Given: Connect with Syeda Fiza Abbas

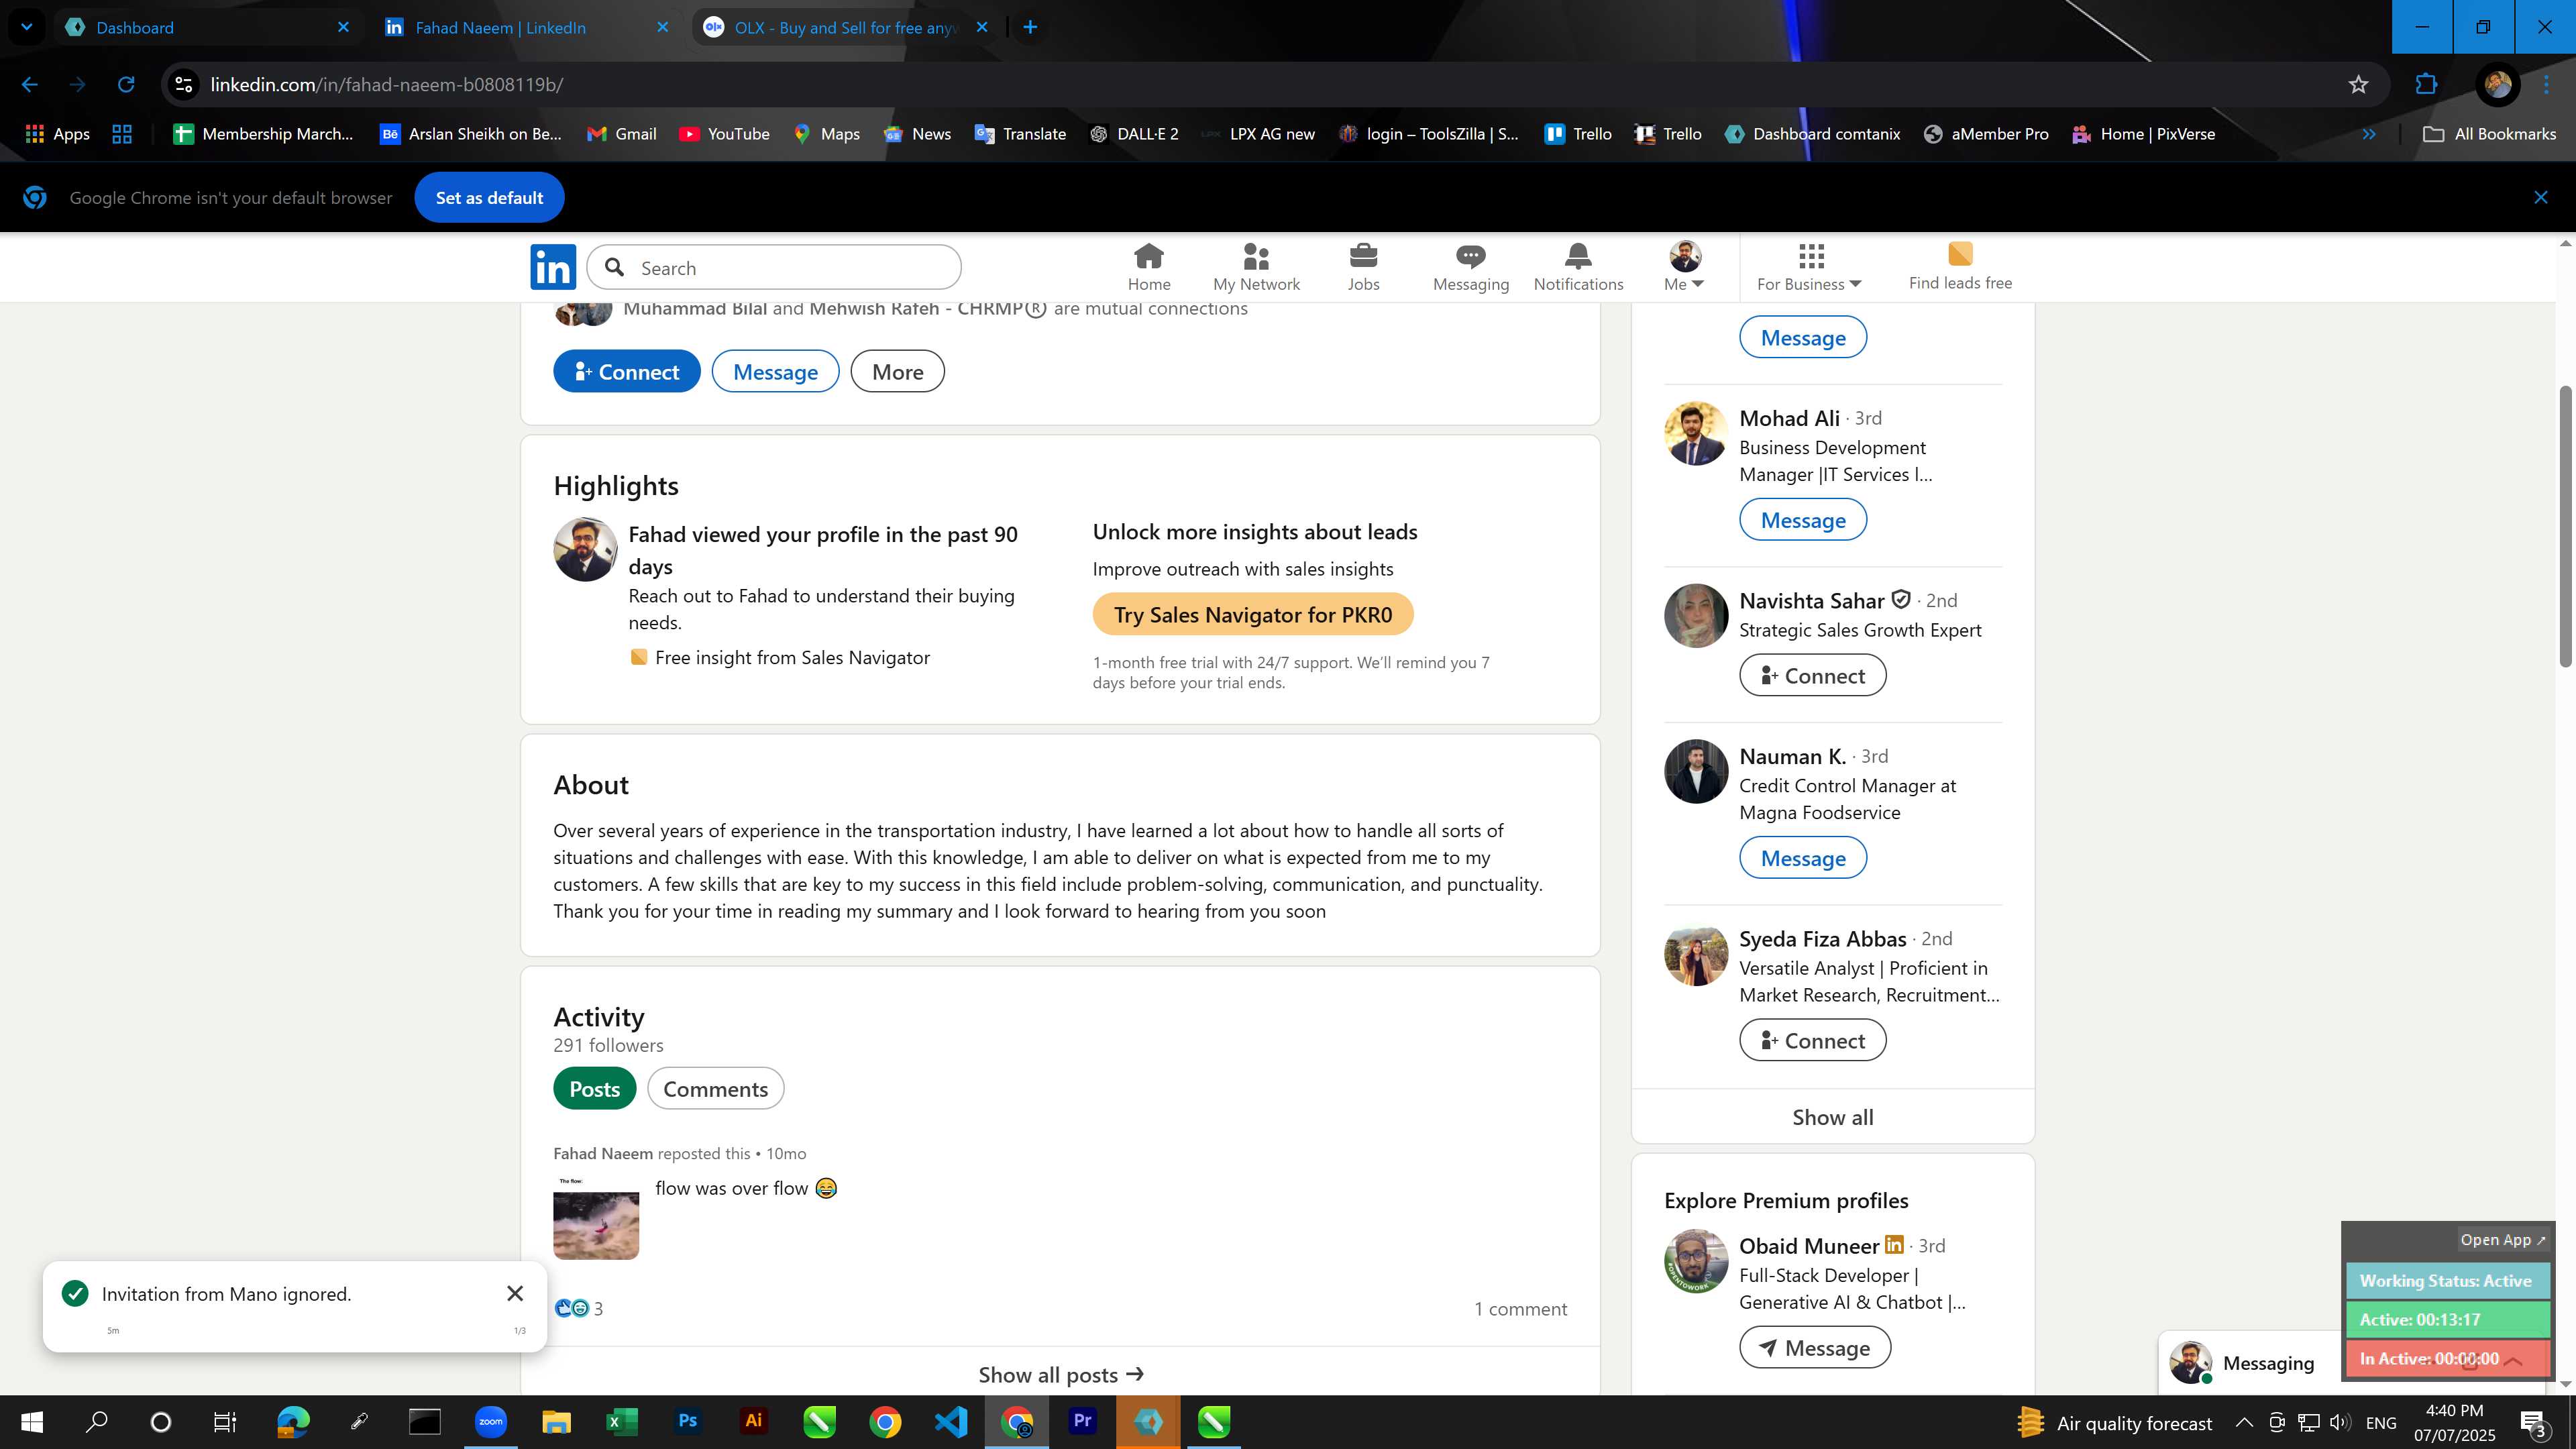Looking at the screenshot, I should coord(1812,1041).
